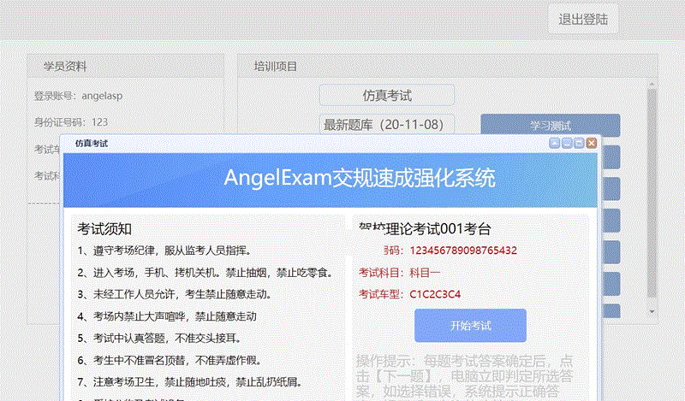Open the 仿真考试 training item
Screen dimensions: 685x401
coord(386,96)
